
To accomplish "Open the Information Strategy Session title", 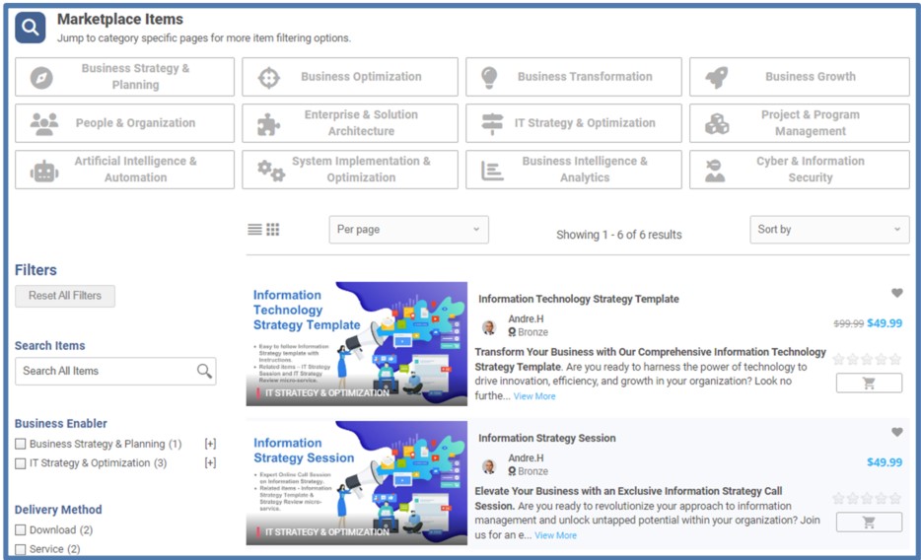I will (x=547, y=438).
